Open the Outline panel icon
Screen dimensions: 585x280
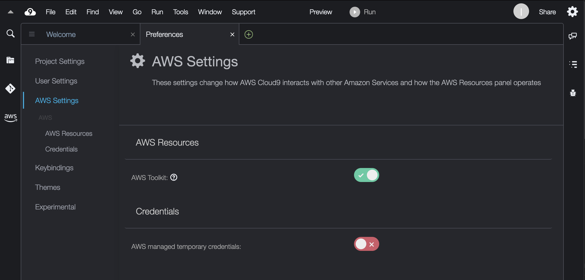click(x=573, y=64)
